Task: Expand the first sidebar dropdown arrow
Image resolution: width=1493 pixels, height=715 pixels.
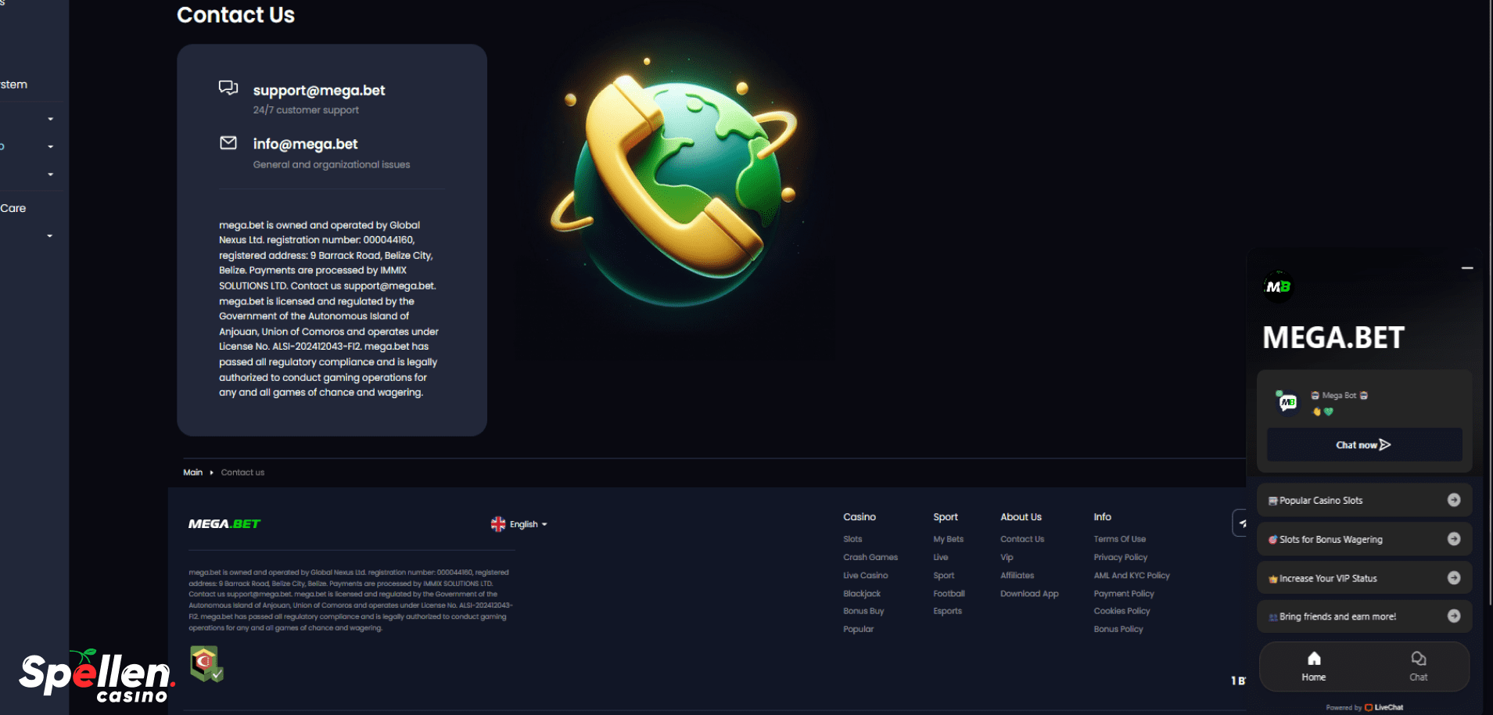Action: (x=50, y=119)
